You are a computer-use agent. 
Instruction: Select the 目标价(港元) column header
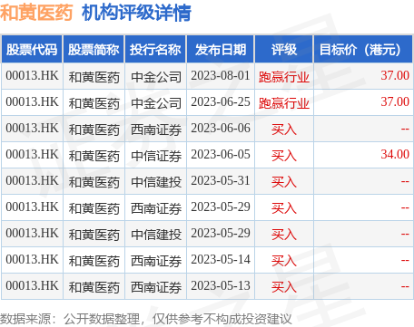click(x=363, y=50)
